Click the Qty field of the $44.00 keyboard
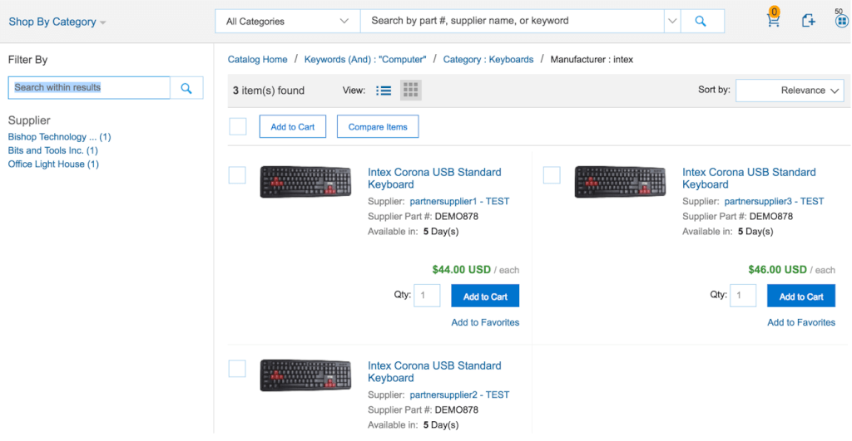 tap(427, 296)
